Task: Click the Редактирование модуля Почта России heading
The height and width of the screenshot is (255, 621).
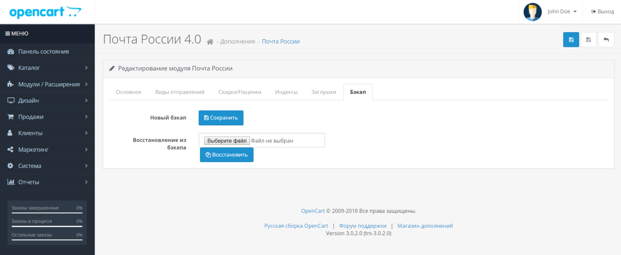Action: [x=175, y=68]
